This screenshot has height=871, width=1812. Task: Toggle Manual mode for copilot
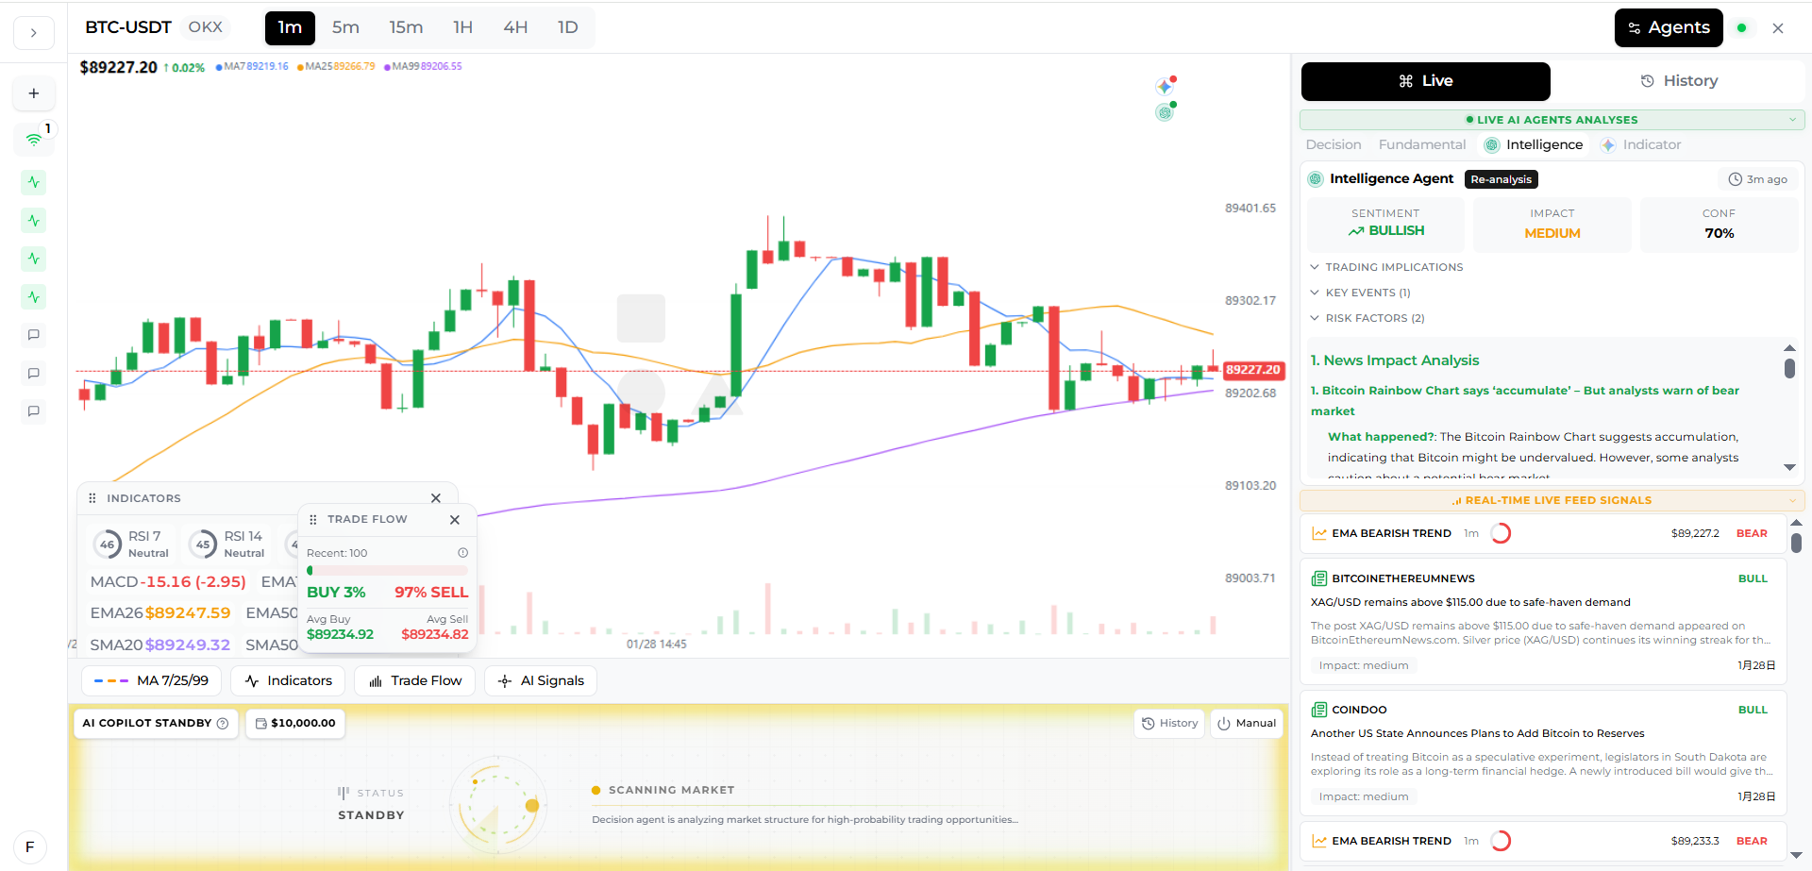click(x=1247, y=724)
